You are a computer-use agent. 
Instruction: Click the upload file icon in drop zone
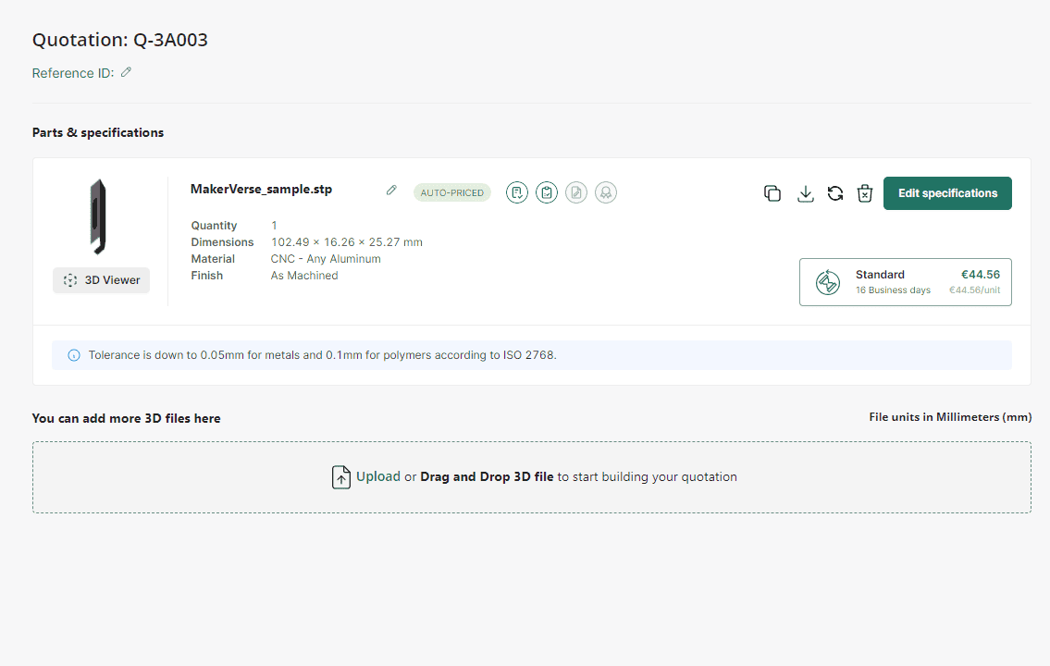pyautogui.click(x=341, y=477)
